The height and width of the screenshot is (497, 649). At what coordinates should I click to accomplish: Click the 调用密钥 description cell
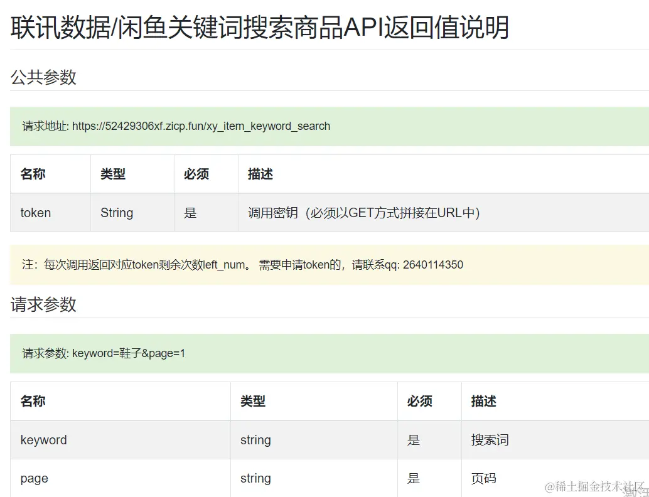(x=443, y=213)
